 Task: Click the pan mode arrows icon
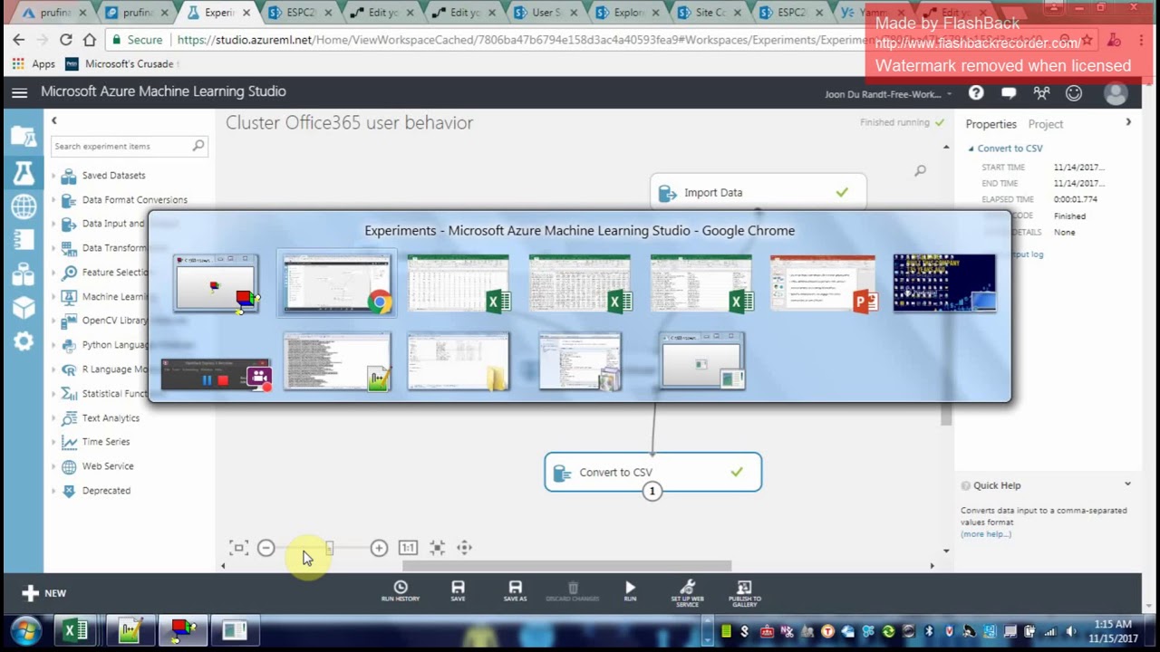coord(464,548)
